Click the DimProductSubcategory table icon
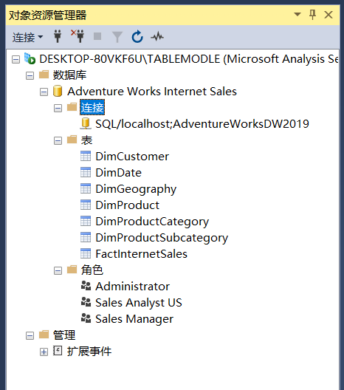 click(86, 237)
